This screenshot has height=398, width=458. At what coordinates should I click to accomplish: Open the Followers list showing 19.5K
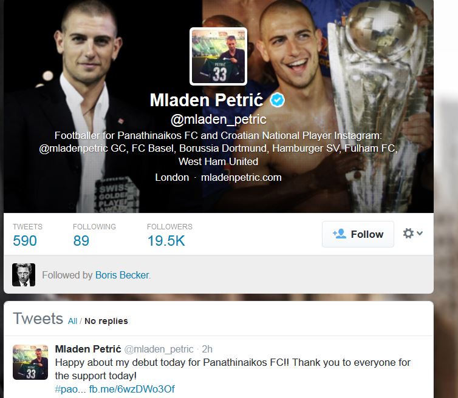[x=169, y=235]
